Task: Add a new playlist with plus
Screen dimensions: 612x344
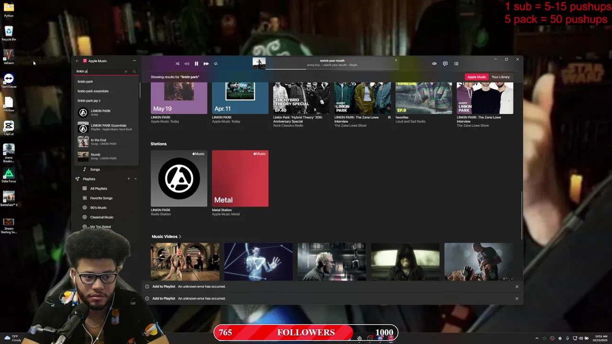Action: pos(128,179)
